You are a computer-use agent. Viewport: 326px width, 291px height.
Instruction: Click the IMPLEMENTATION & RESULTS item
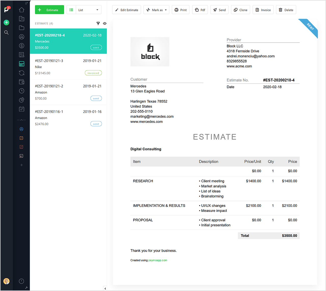click(159, 206)
